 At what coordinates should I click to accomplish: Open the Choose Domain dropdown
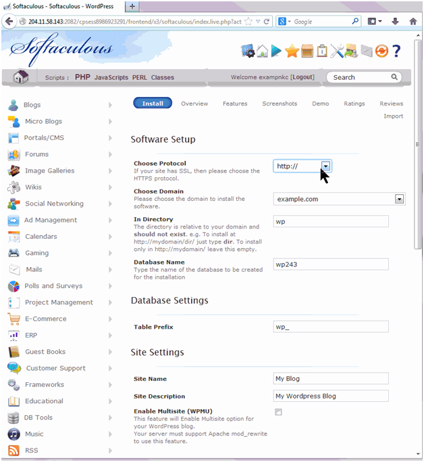[x=339, y=199]
